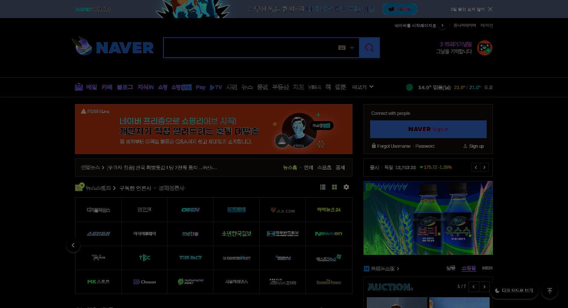Open the 사전 dictionary link
Viewport: 568px width, 308px height.
(231, 87)
